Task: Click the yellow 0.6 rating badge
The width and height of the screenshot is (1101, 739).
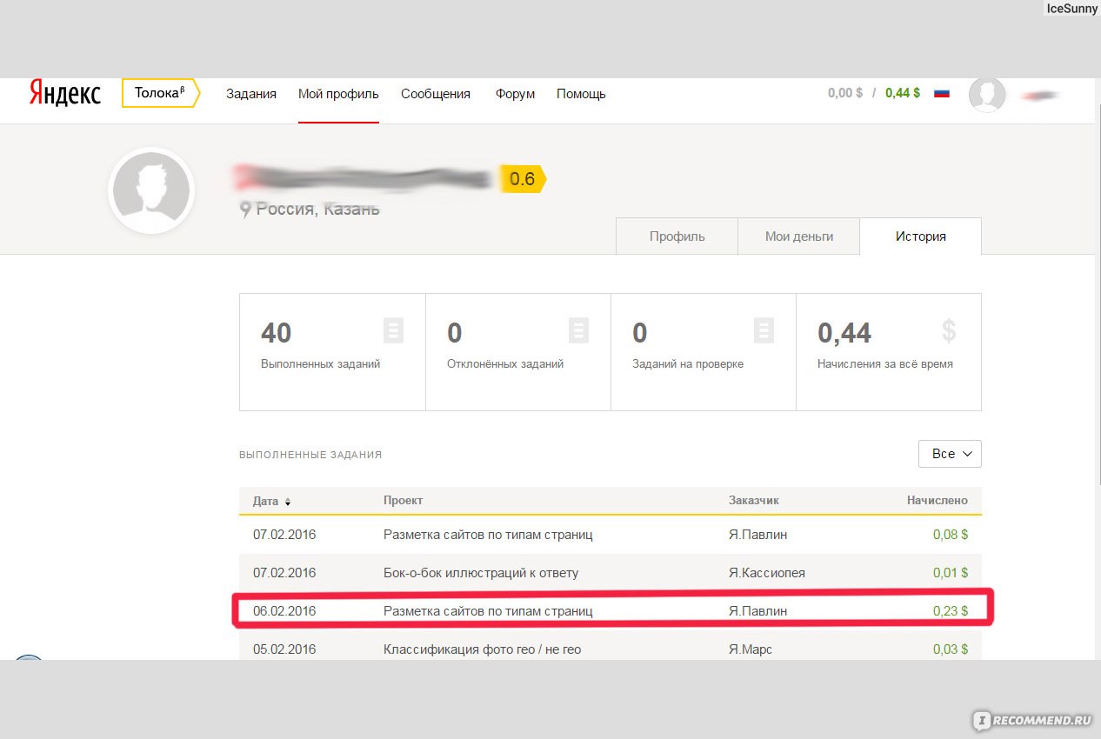Action: pyautogui.click(x=522, y=179)
